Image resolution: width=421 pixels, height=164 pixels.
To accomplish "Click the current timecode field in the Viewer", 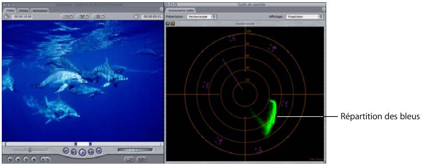I will (151, 17).
